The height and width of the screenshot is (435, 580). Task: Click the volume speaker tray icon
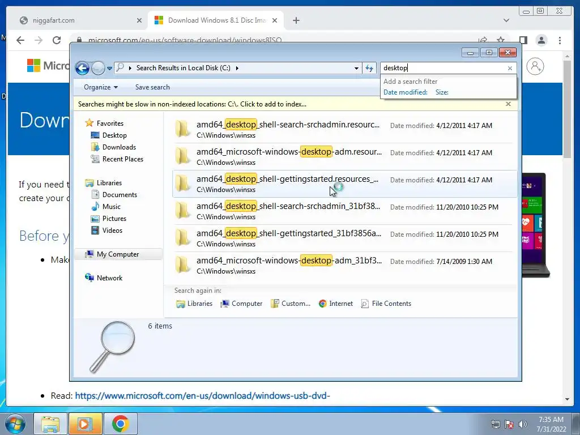[522, 424]
